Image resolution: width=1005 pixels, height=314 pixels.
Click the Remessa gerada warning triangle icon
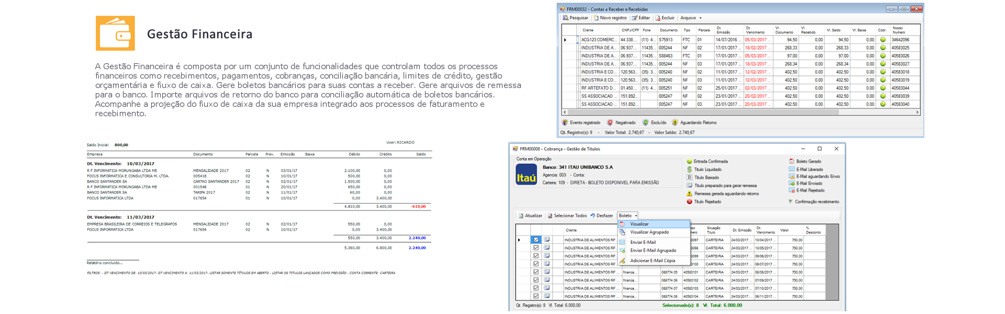pyautogui.click(x=689, y=194)
